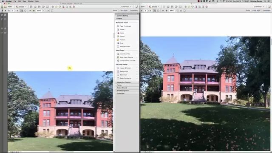Viewport: 272px width, 153px height.
Task: Choose the Select tool in left window
Action: pos(22,11)
